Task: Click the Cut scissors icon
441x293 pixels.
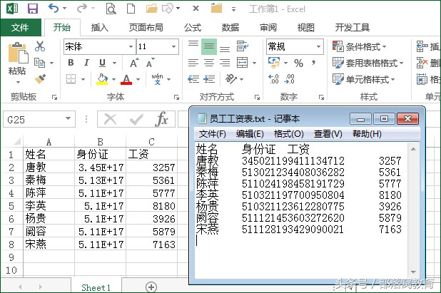Action: tap(40, 46)
